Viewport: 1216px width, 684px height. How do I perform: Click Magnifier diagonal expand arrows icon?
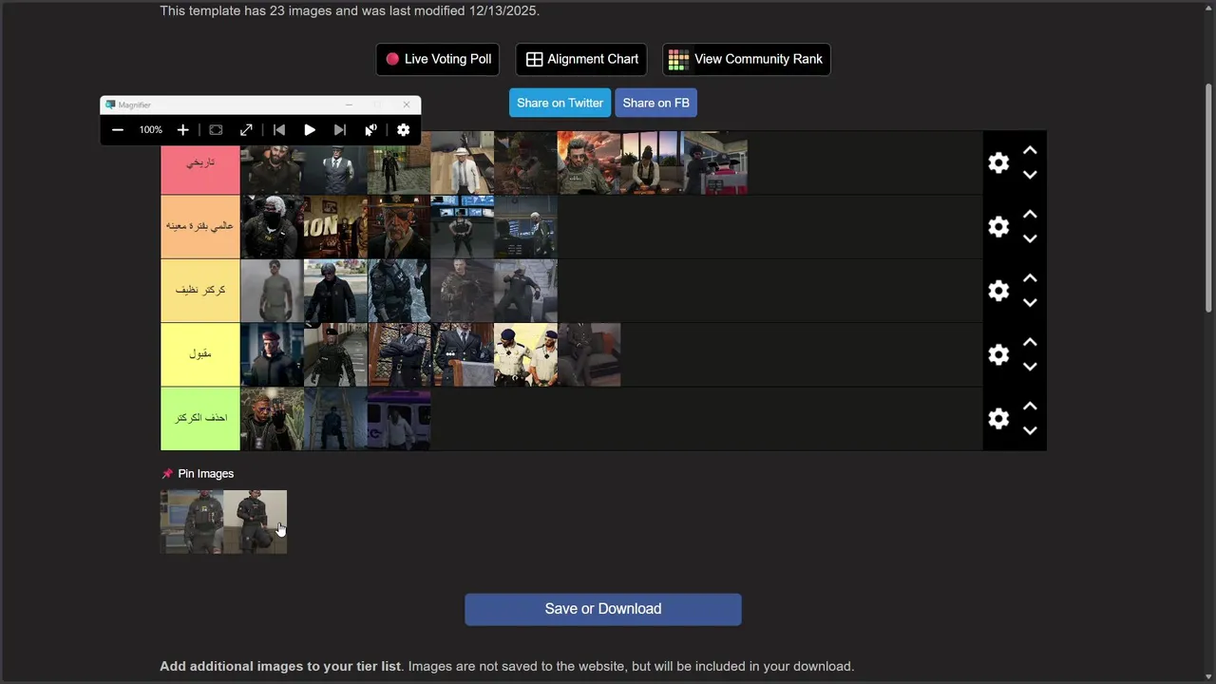246,130
